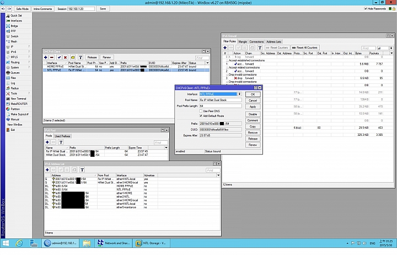Disable selected DHCPv6 client with red X icon
Image resolution: width=397 pixels, height=255 pixels.
[x=65, y=57]
